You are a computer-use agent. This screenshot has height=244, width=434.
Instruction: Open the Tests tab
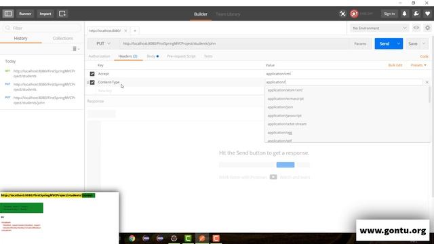point(208,56)
